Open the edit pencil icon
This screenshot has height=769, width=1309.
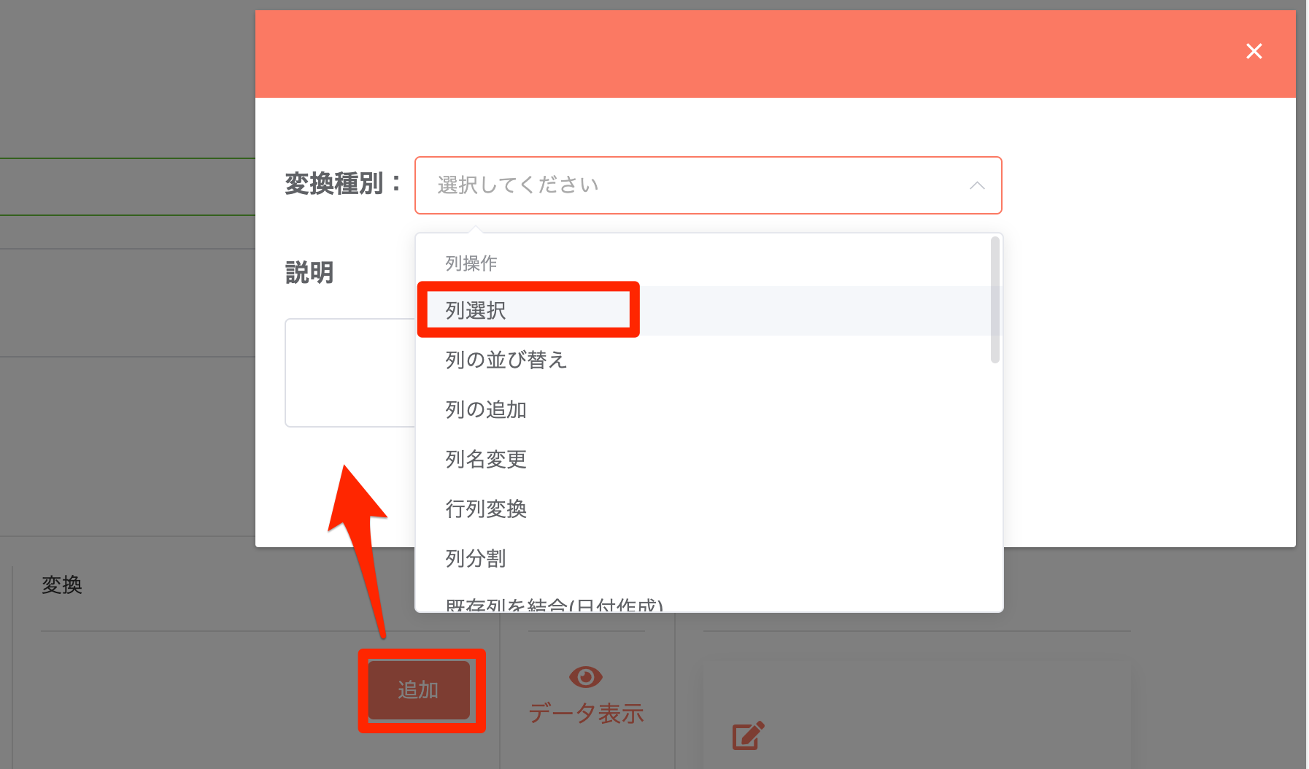pos(746,735)
